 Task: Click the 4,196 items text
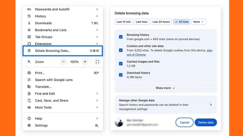click(134, 77)
